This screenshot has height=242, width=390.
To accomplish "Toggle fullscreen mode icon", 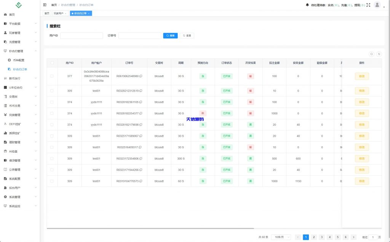I will [x=368, y=5].
